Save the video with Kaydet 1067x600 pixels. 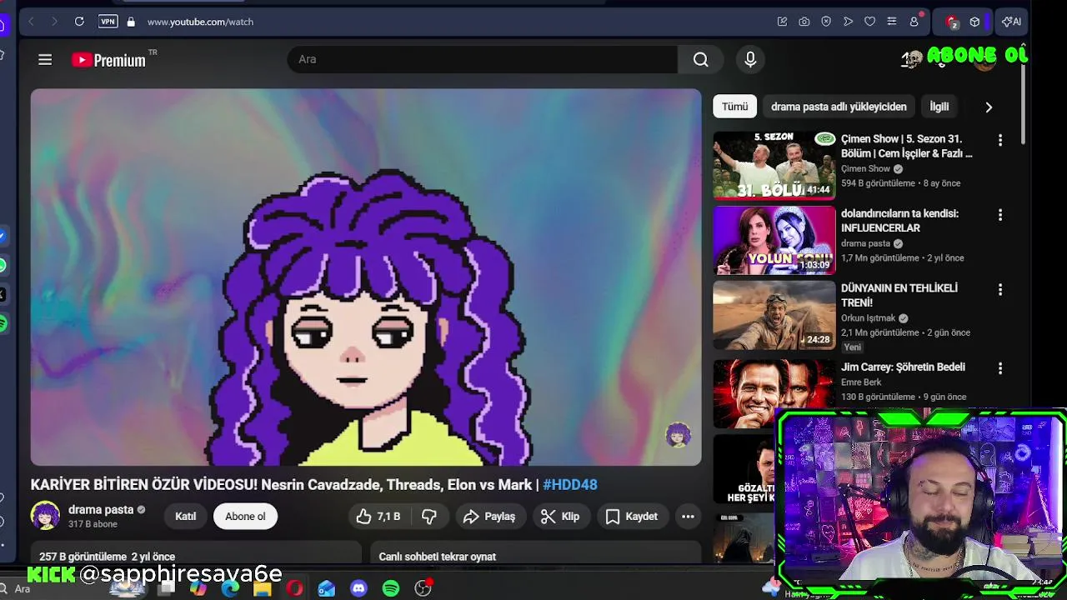[x=632, y=517]
